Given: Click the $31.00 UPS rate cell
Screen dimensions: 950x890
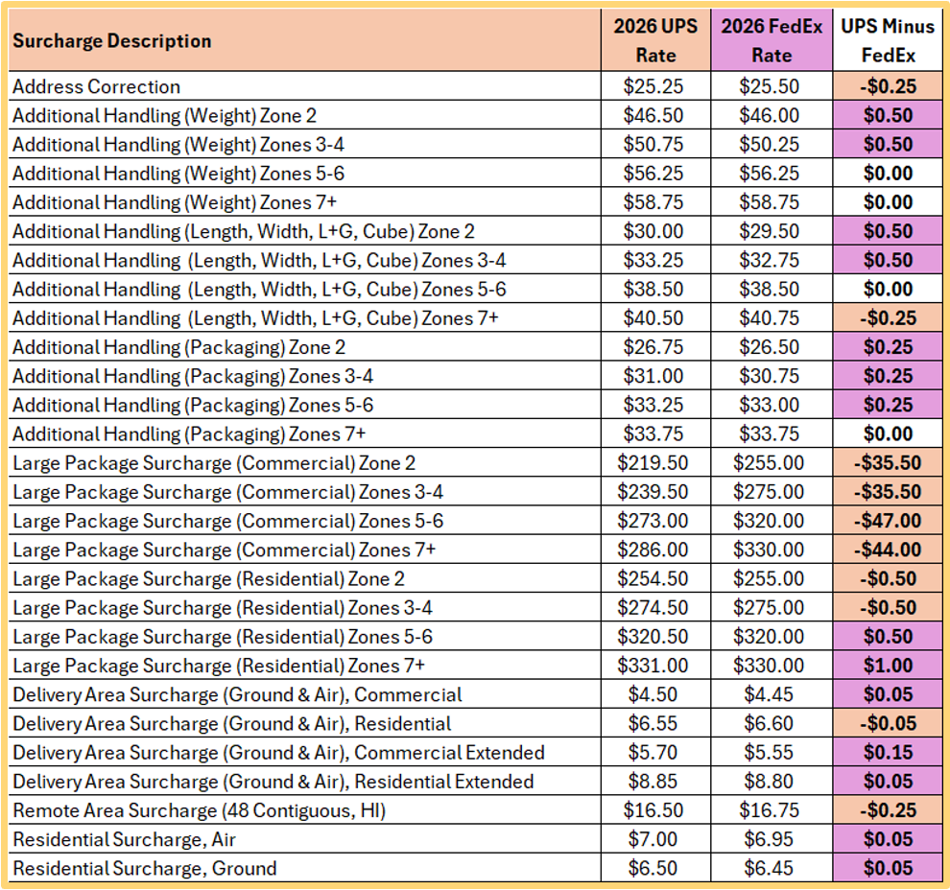Looking at the screenshot, I should click(x=655, y=376).
